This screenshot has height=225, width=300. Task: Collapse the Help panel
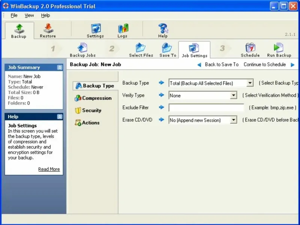click(x=60, y=117)
